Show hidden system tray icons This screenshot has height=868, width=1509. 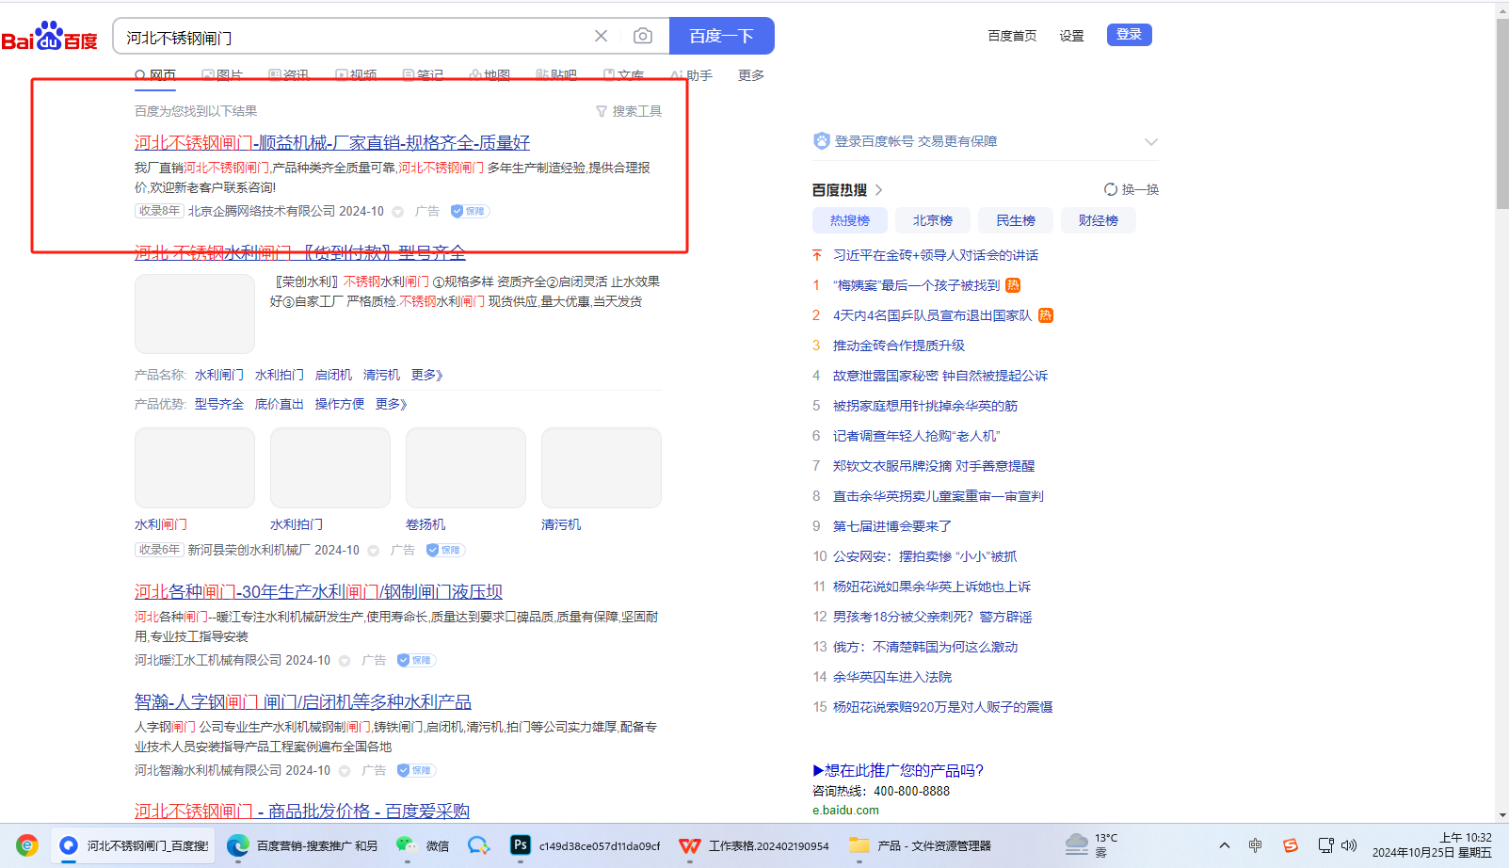tap(1224, 845)
